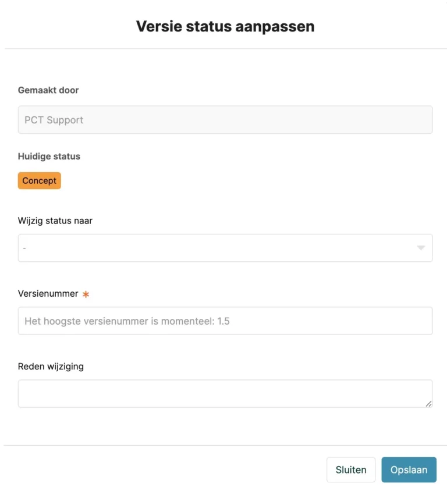
Task: Open the "Wijzig status naar" dropdown
Action: [225, 248]
